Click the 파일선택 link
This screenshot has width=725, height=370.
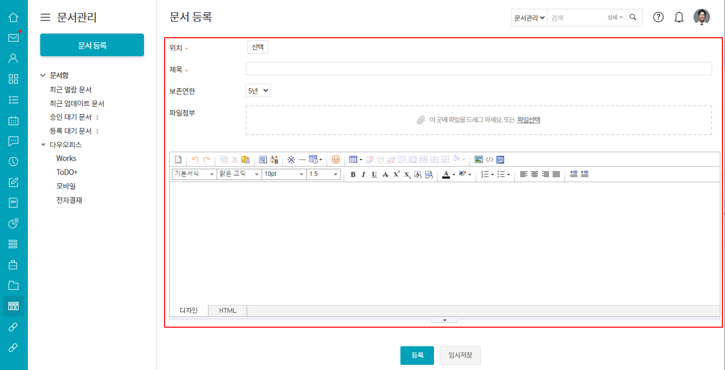pos(528,120)
